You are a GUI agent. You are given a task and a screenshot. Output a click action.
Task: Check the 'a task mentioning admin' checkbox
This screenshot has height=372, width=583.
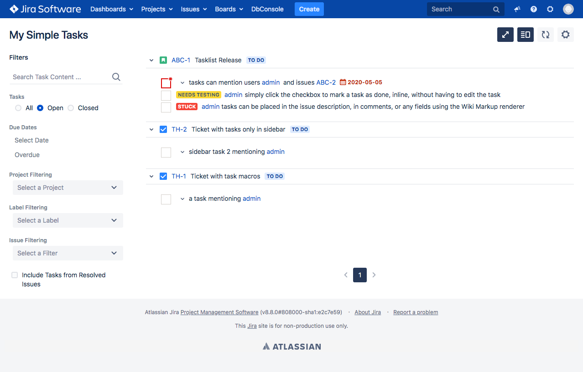pyautogui.click(x=166, y=199)
